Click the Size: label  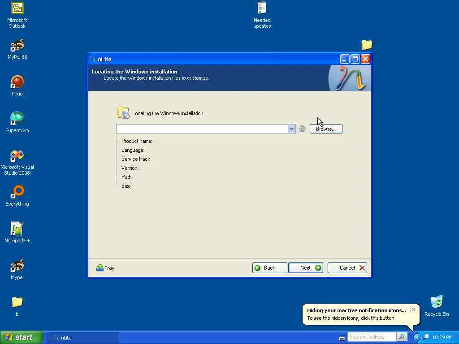pyautogui.click(x=126, y=186)
